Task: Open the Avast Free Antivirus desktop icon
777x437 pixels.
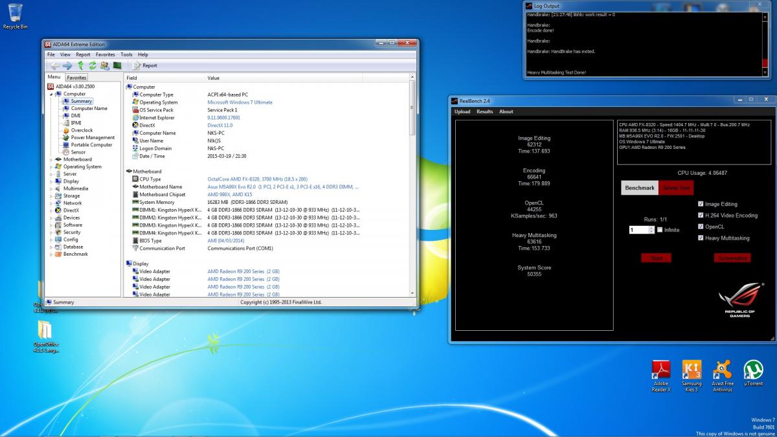Action: (x=723, y=376)
